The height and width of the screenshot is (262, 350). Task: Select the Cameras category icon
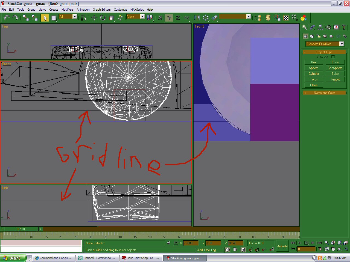(325, 36)
